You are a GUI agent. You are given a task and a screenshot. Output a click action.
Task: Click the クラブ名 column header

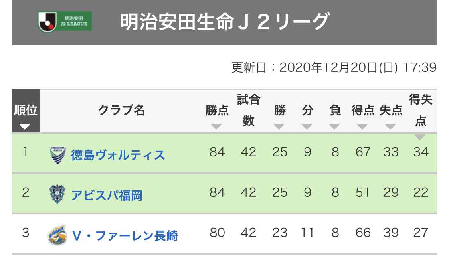(x=121, y=110)
